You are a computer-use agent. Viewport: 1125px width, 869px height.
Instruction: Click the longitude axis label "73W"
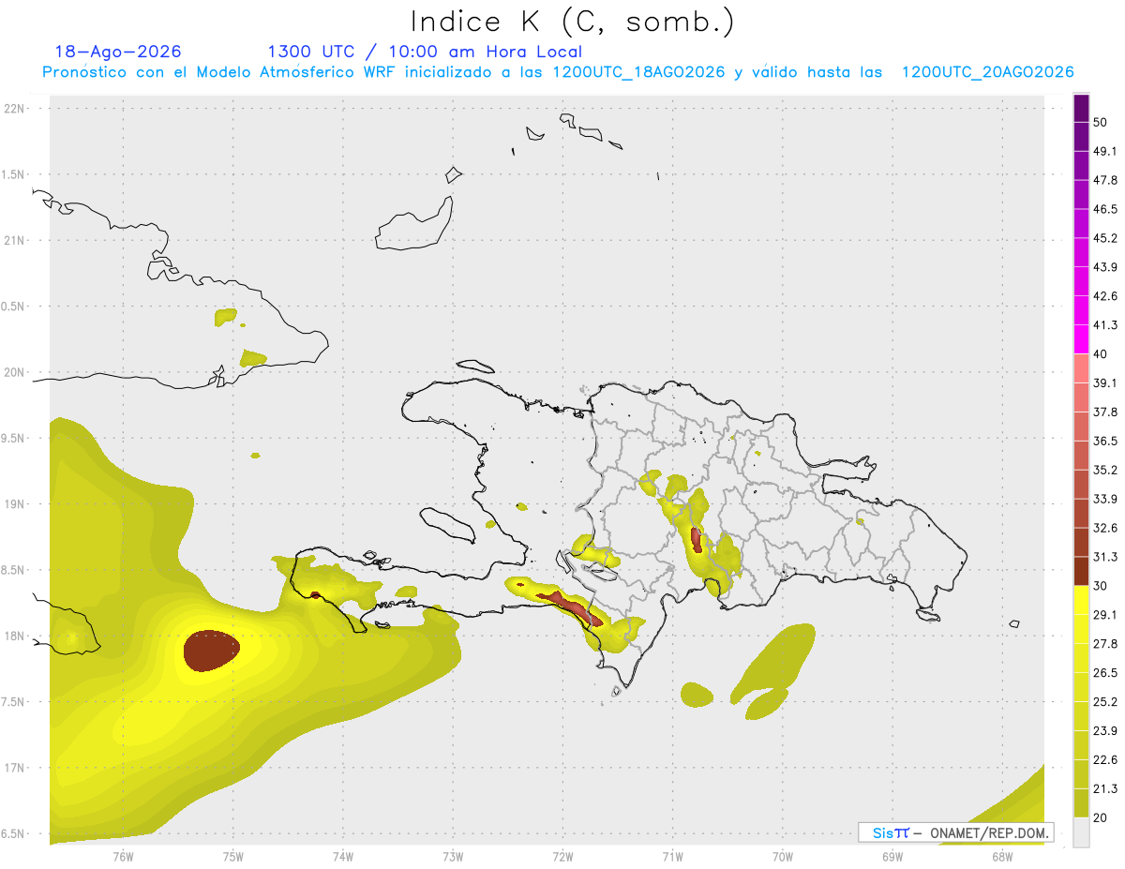[x=453, y=857]
